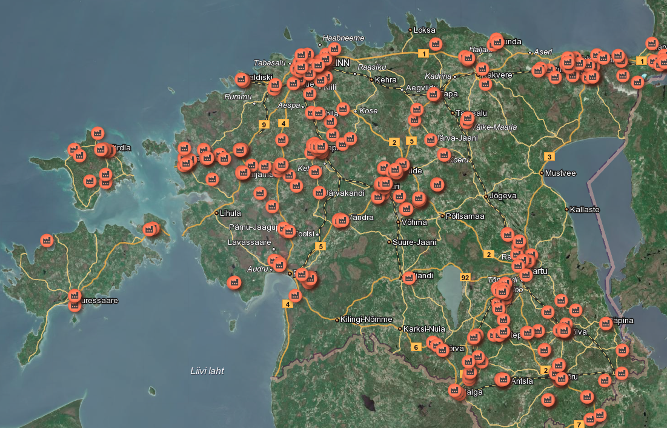The height and width of the screenshot is (428, 667).
Task: Click the Lihula town label
Action: (230, 213)
